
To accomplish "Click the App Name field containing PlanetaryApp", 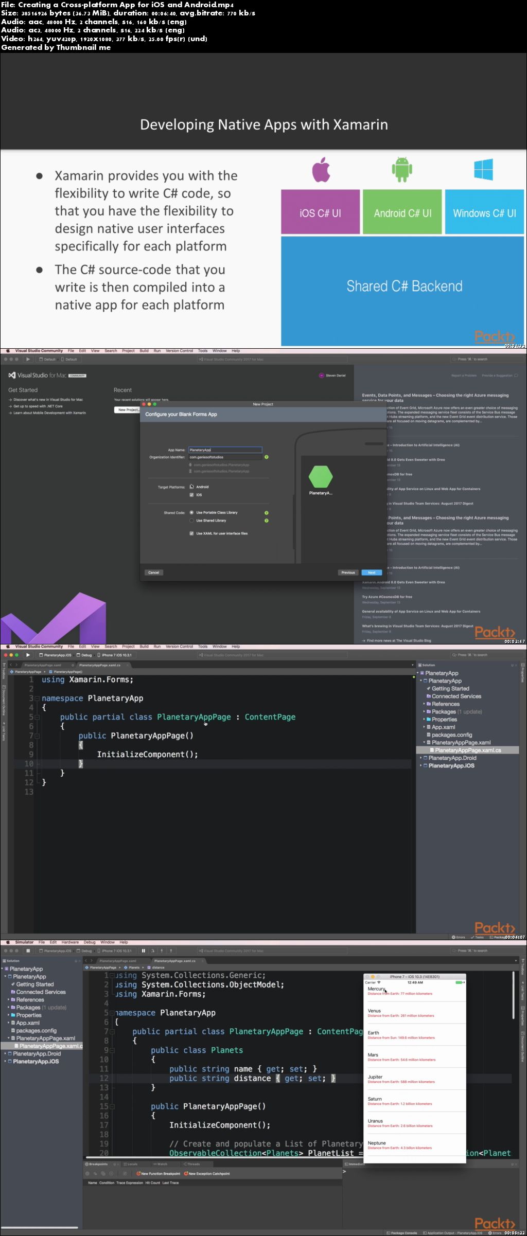I will click(x=225, y=450).
